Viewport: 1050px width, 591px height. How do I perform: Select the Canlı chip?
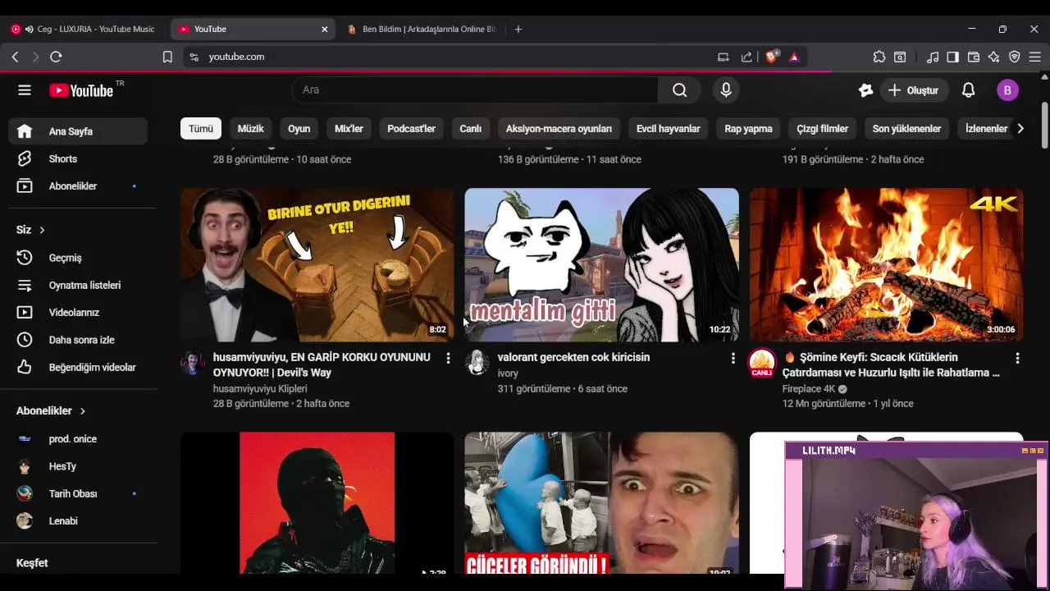tap(470, 129)
